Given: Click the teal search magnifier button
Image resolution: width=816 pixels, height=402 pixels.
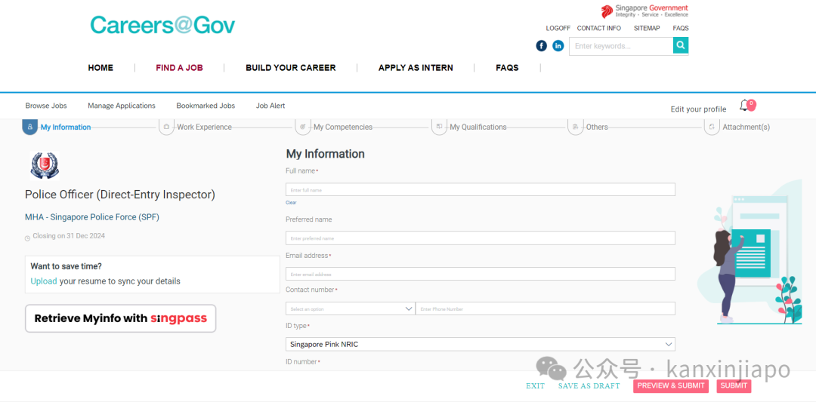Looking at the screenshot, I should click(681, 46).
